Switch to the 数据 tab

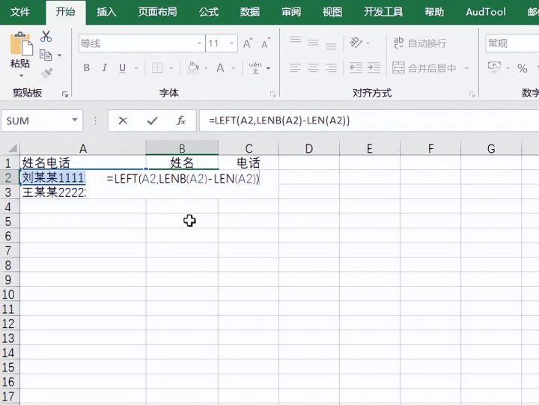(250, 12)
